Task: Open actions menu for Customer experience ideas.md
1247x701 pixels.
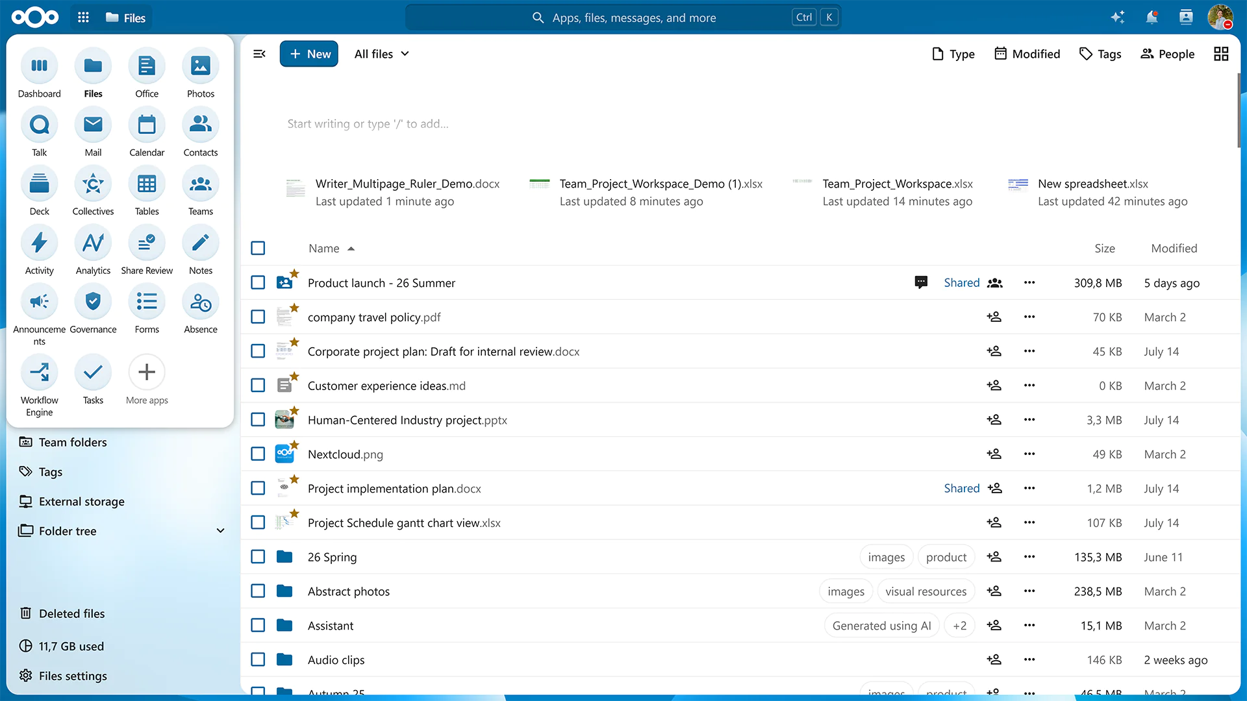Action: pyautogui.click(x=1029, y=386)
